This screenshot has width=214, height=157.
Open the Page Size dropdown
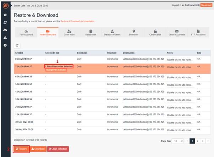tap(178, 141)
